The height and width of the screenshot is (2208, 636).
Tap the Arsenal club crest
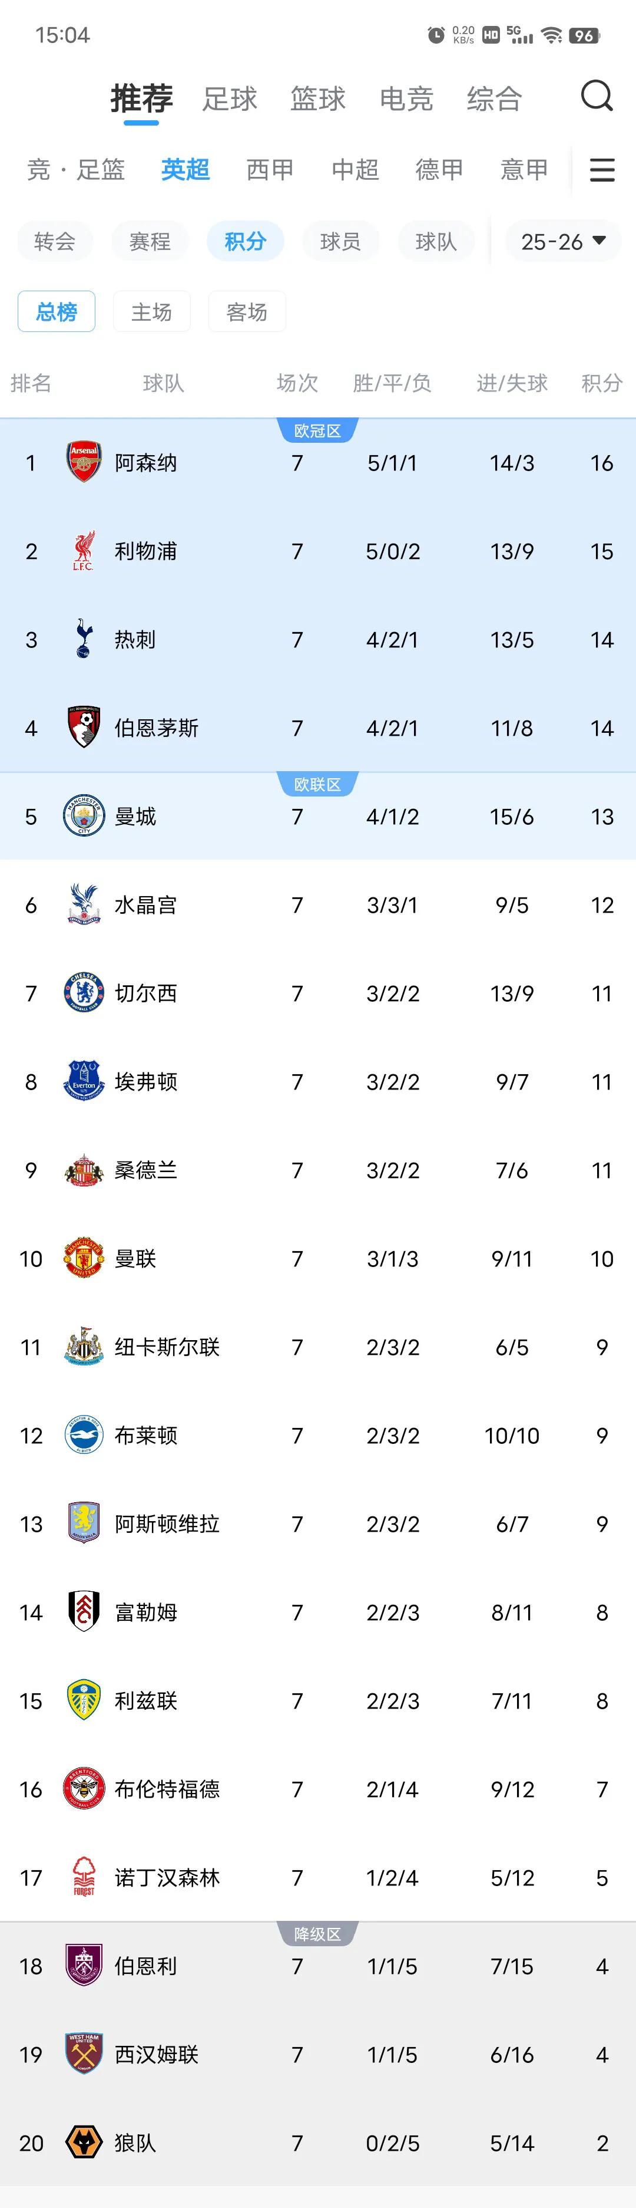tap(84, 463)
